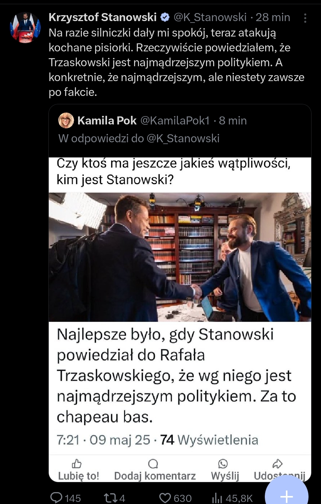
Task: Tap the blue compose plus button
Action: coord(287,495)
